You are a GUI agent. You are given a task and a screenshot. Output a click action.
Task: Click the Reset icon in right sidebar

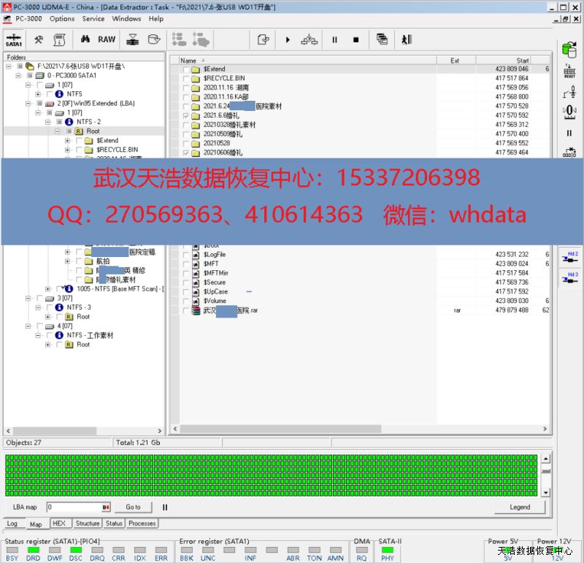(x=569, y=72)
